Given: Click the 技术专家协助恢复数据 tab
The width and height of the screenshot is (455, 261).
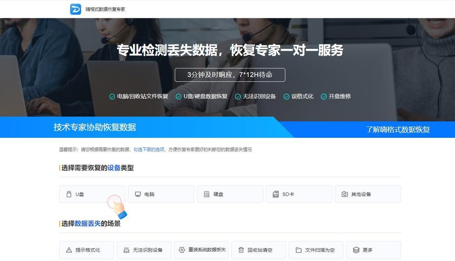Looking at the screenshot, I should click(95, 127).
